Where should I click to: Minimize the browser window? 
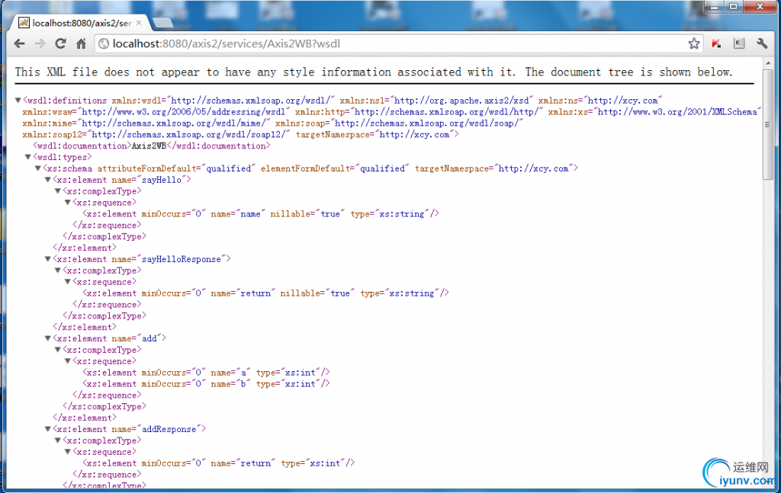(x=715, y=7)
